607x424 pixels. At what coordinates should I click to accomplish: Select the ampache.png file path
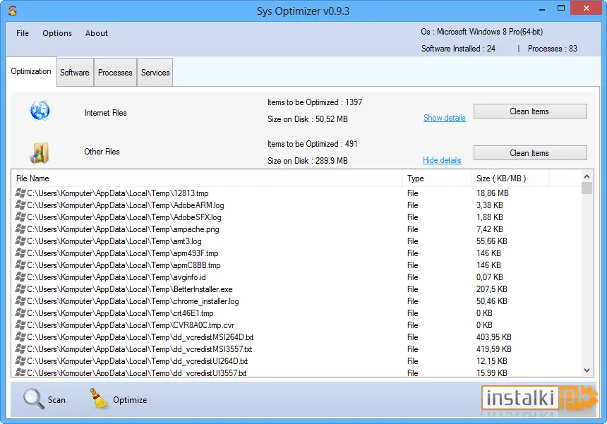[x=123, y=229]
